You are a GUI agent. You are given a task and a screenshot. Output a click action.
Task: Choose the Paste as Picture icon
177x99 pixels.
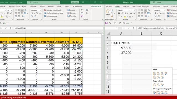click(x=162, y=93)
